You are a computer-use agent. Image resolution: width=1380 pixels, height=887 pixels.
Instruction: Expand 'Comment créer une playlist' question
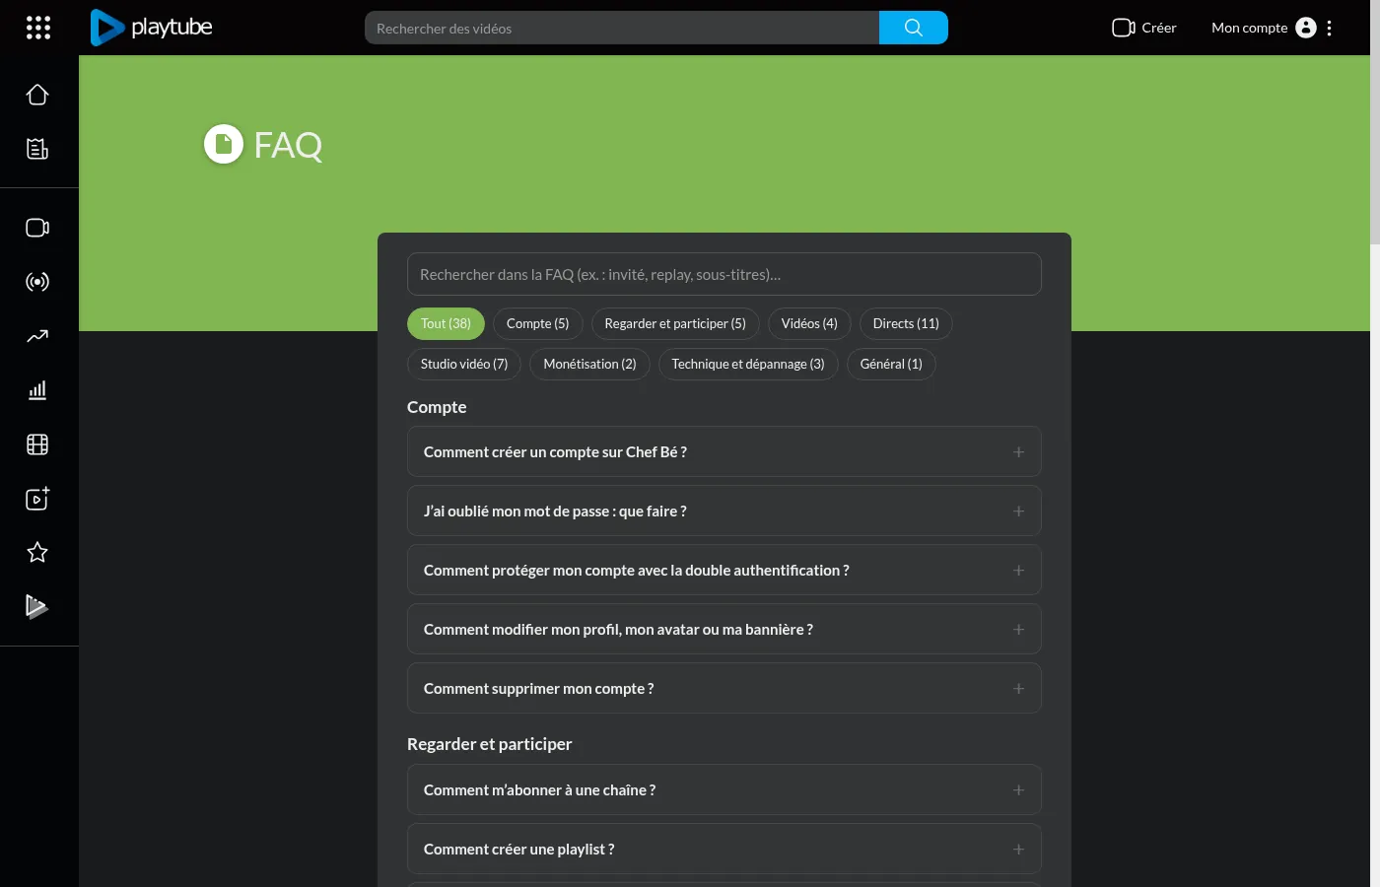724,849
